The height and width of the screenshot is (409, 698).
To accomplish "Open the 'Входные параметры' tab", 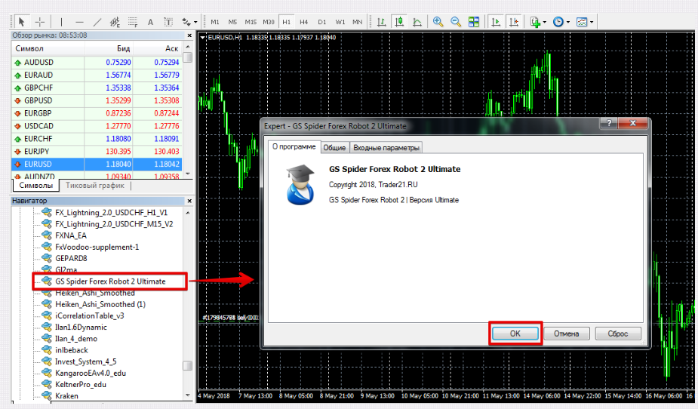I will click(x=386, y=148).
